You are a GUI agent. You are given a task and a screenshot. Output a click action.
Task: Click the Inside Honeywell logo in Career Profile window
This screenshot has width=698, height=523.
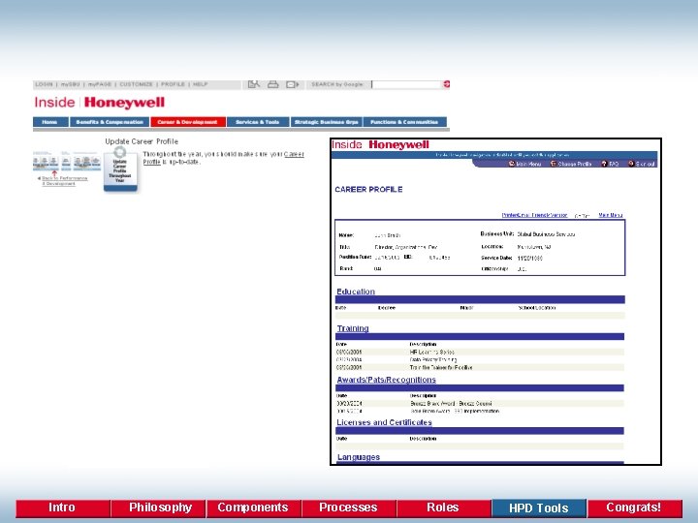381,144
